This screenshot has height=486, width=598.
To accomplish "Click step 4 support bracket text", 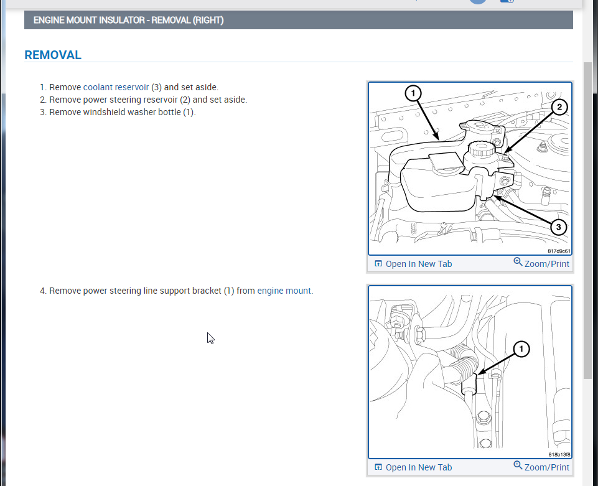I will pyautogui.click(x=181, y=291).
